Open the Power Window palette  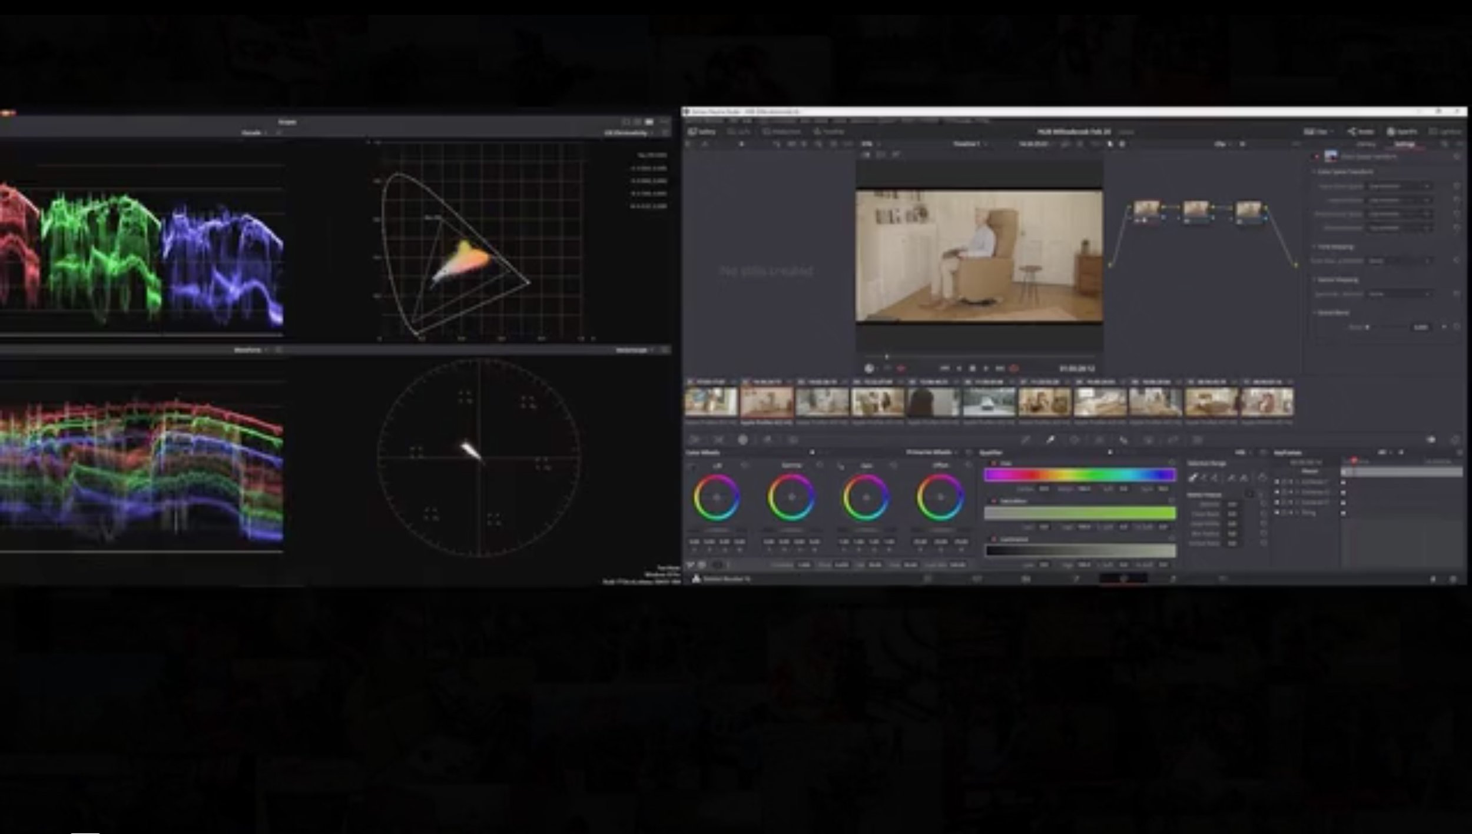point(1075,439)
